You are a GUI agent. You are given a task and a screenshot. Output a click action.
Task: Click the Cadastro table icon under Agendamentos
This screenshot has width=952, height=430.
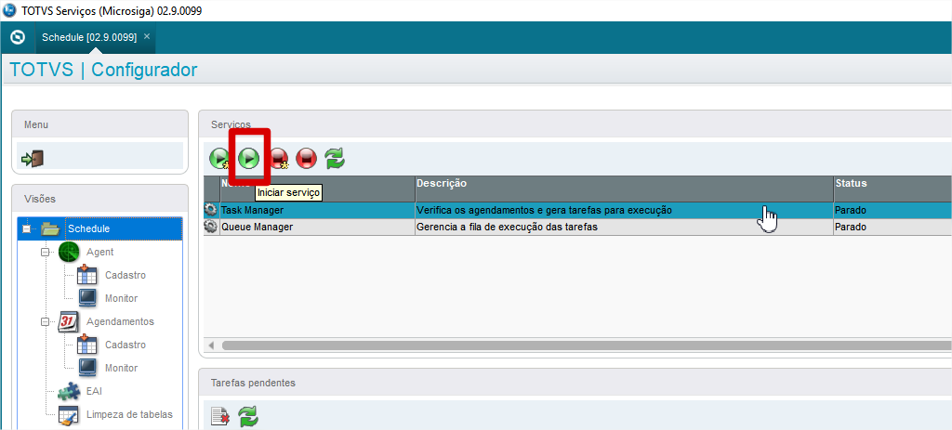[87, 345]
